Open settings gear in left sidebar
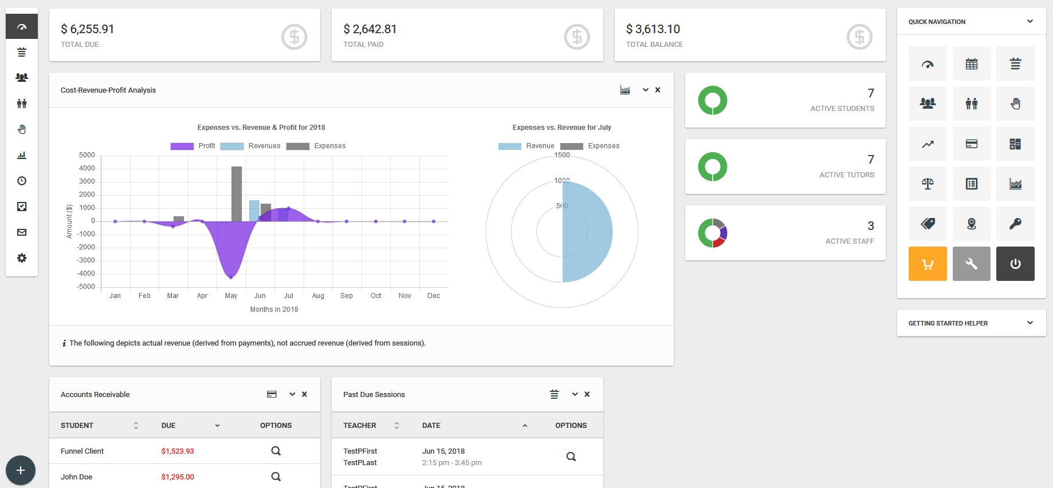Image resolution: width=1053 pixels, height=488 pixels. pos(22,258)
